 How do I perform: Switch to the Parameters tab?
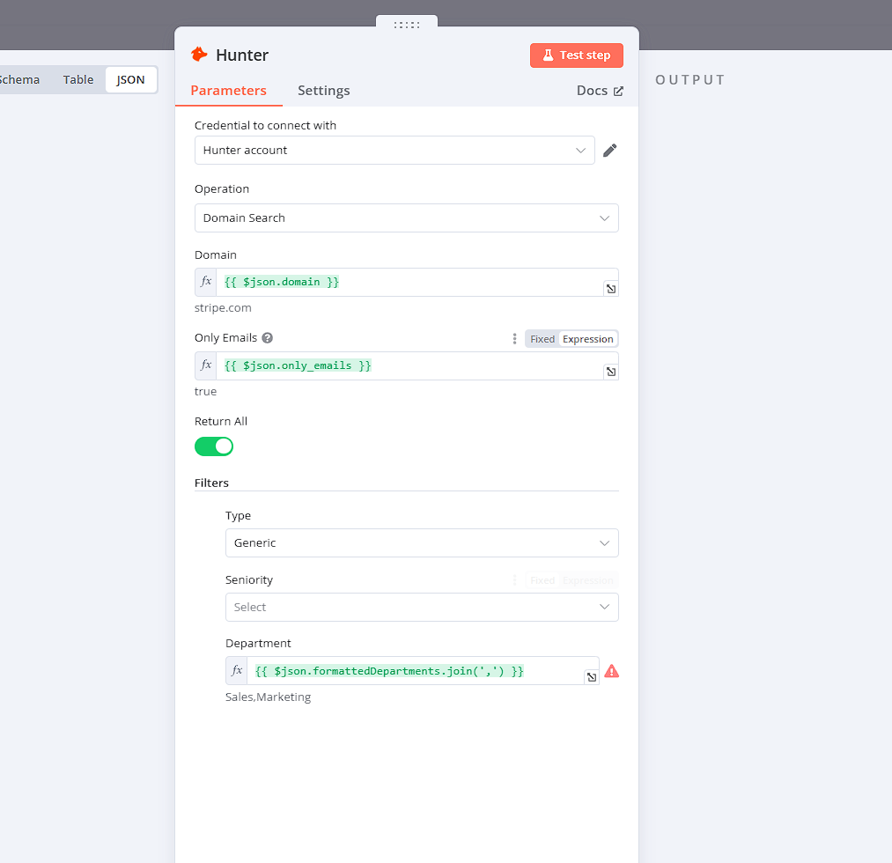click(228, 91)
